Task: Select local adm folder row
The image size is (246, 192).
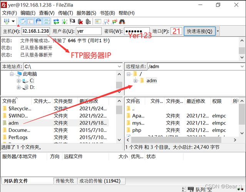Action: [x=55, y=123]
